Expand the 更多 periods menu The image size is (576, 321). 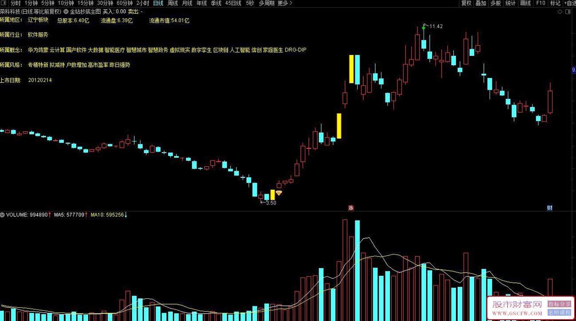pos(285,3)
